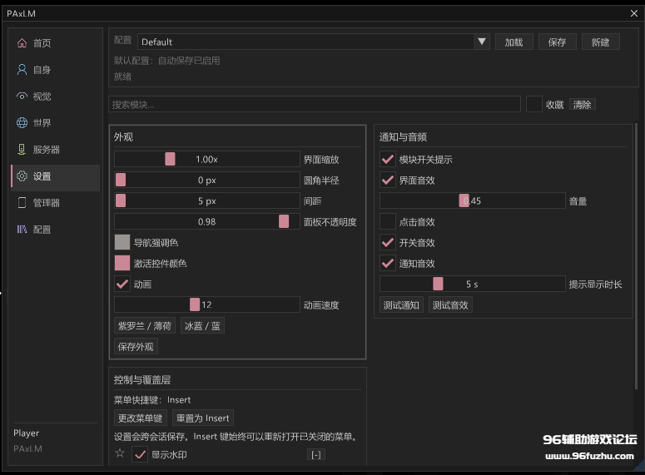Screen dimensions: 645x475
Task: Click the globe icon beside 世界
Action: pyautogui.click(x=22, y=122)
